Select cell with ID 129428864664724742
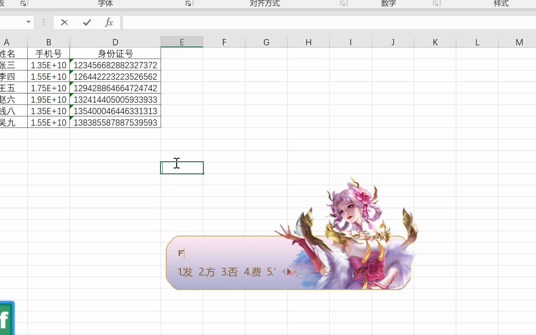The height and width of the screenshot is (335, 536). pyautogui.click(x=115, y=88)
